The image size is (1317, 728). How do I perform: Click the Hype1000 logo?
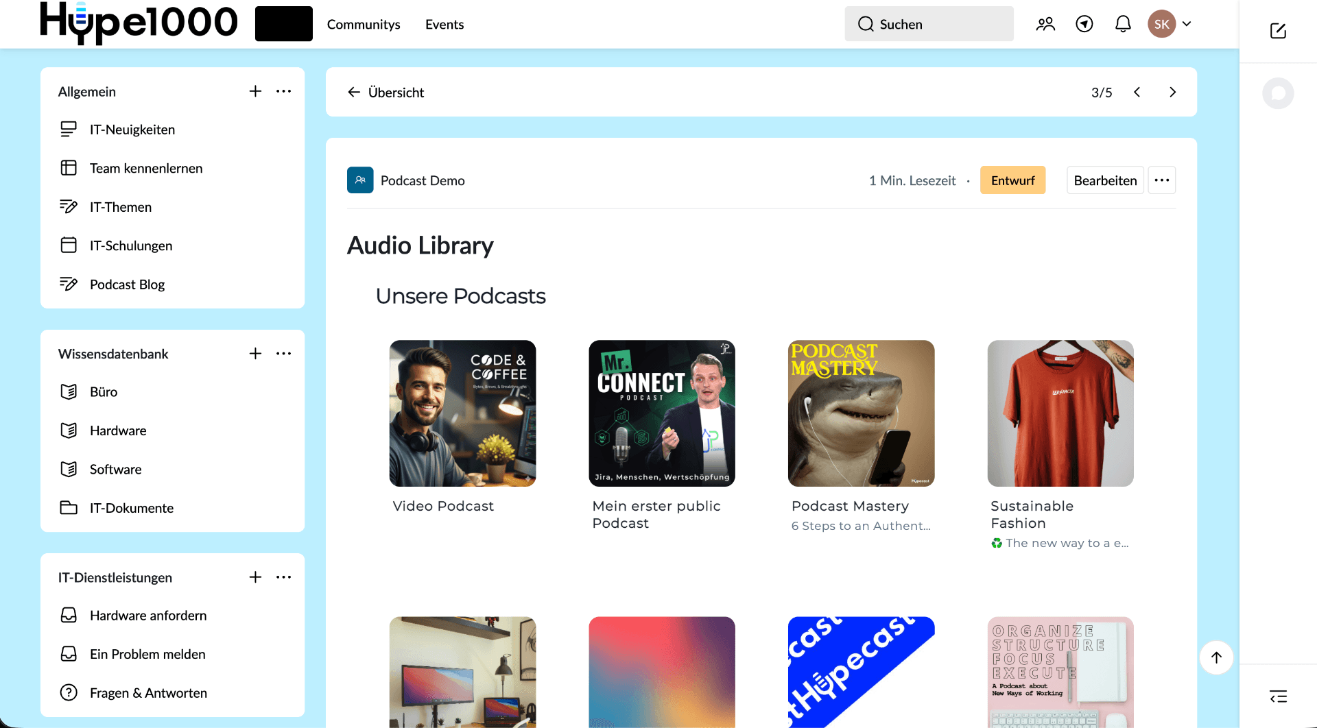coord(139,23)
